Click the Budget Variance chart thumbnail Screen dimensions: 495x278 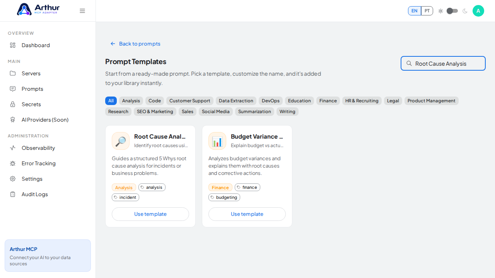point(217,141)
